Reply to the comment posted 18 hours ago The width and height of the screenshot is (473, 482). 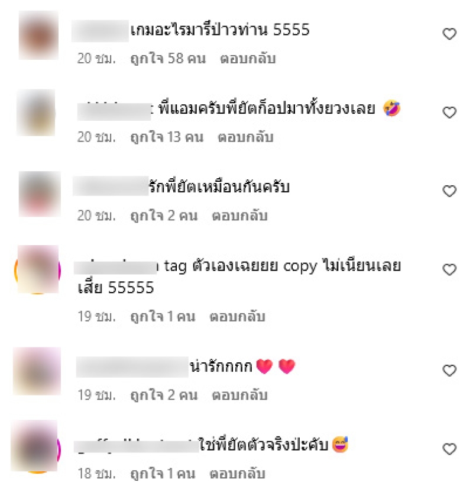coord(237,474)
